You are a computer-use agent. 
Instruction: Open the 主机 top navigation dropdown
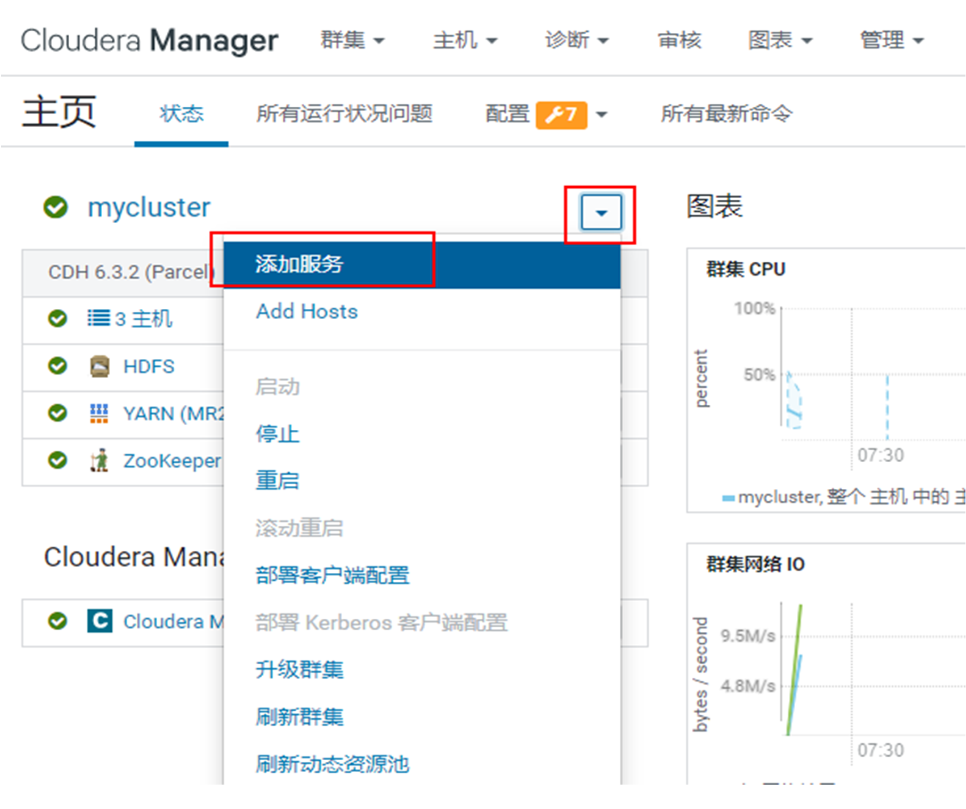coord(465,40)
